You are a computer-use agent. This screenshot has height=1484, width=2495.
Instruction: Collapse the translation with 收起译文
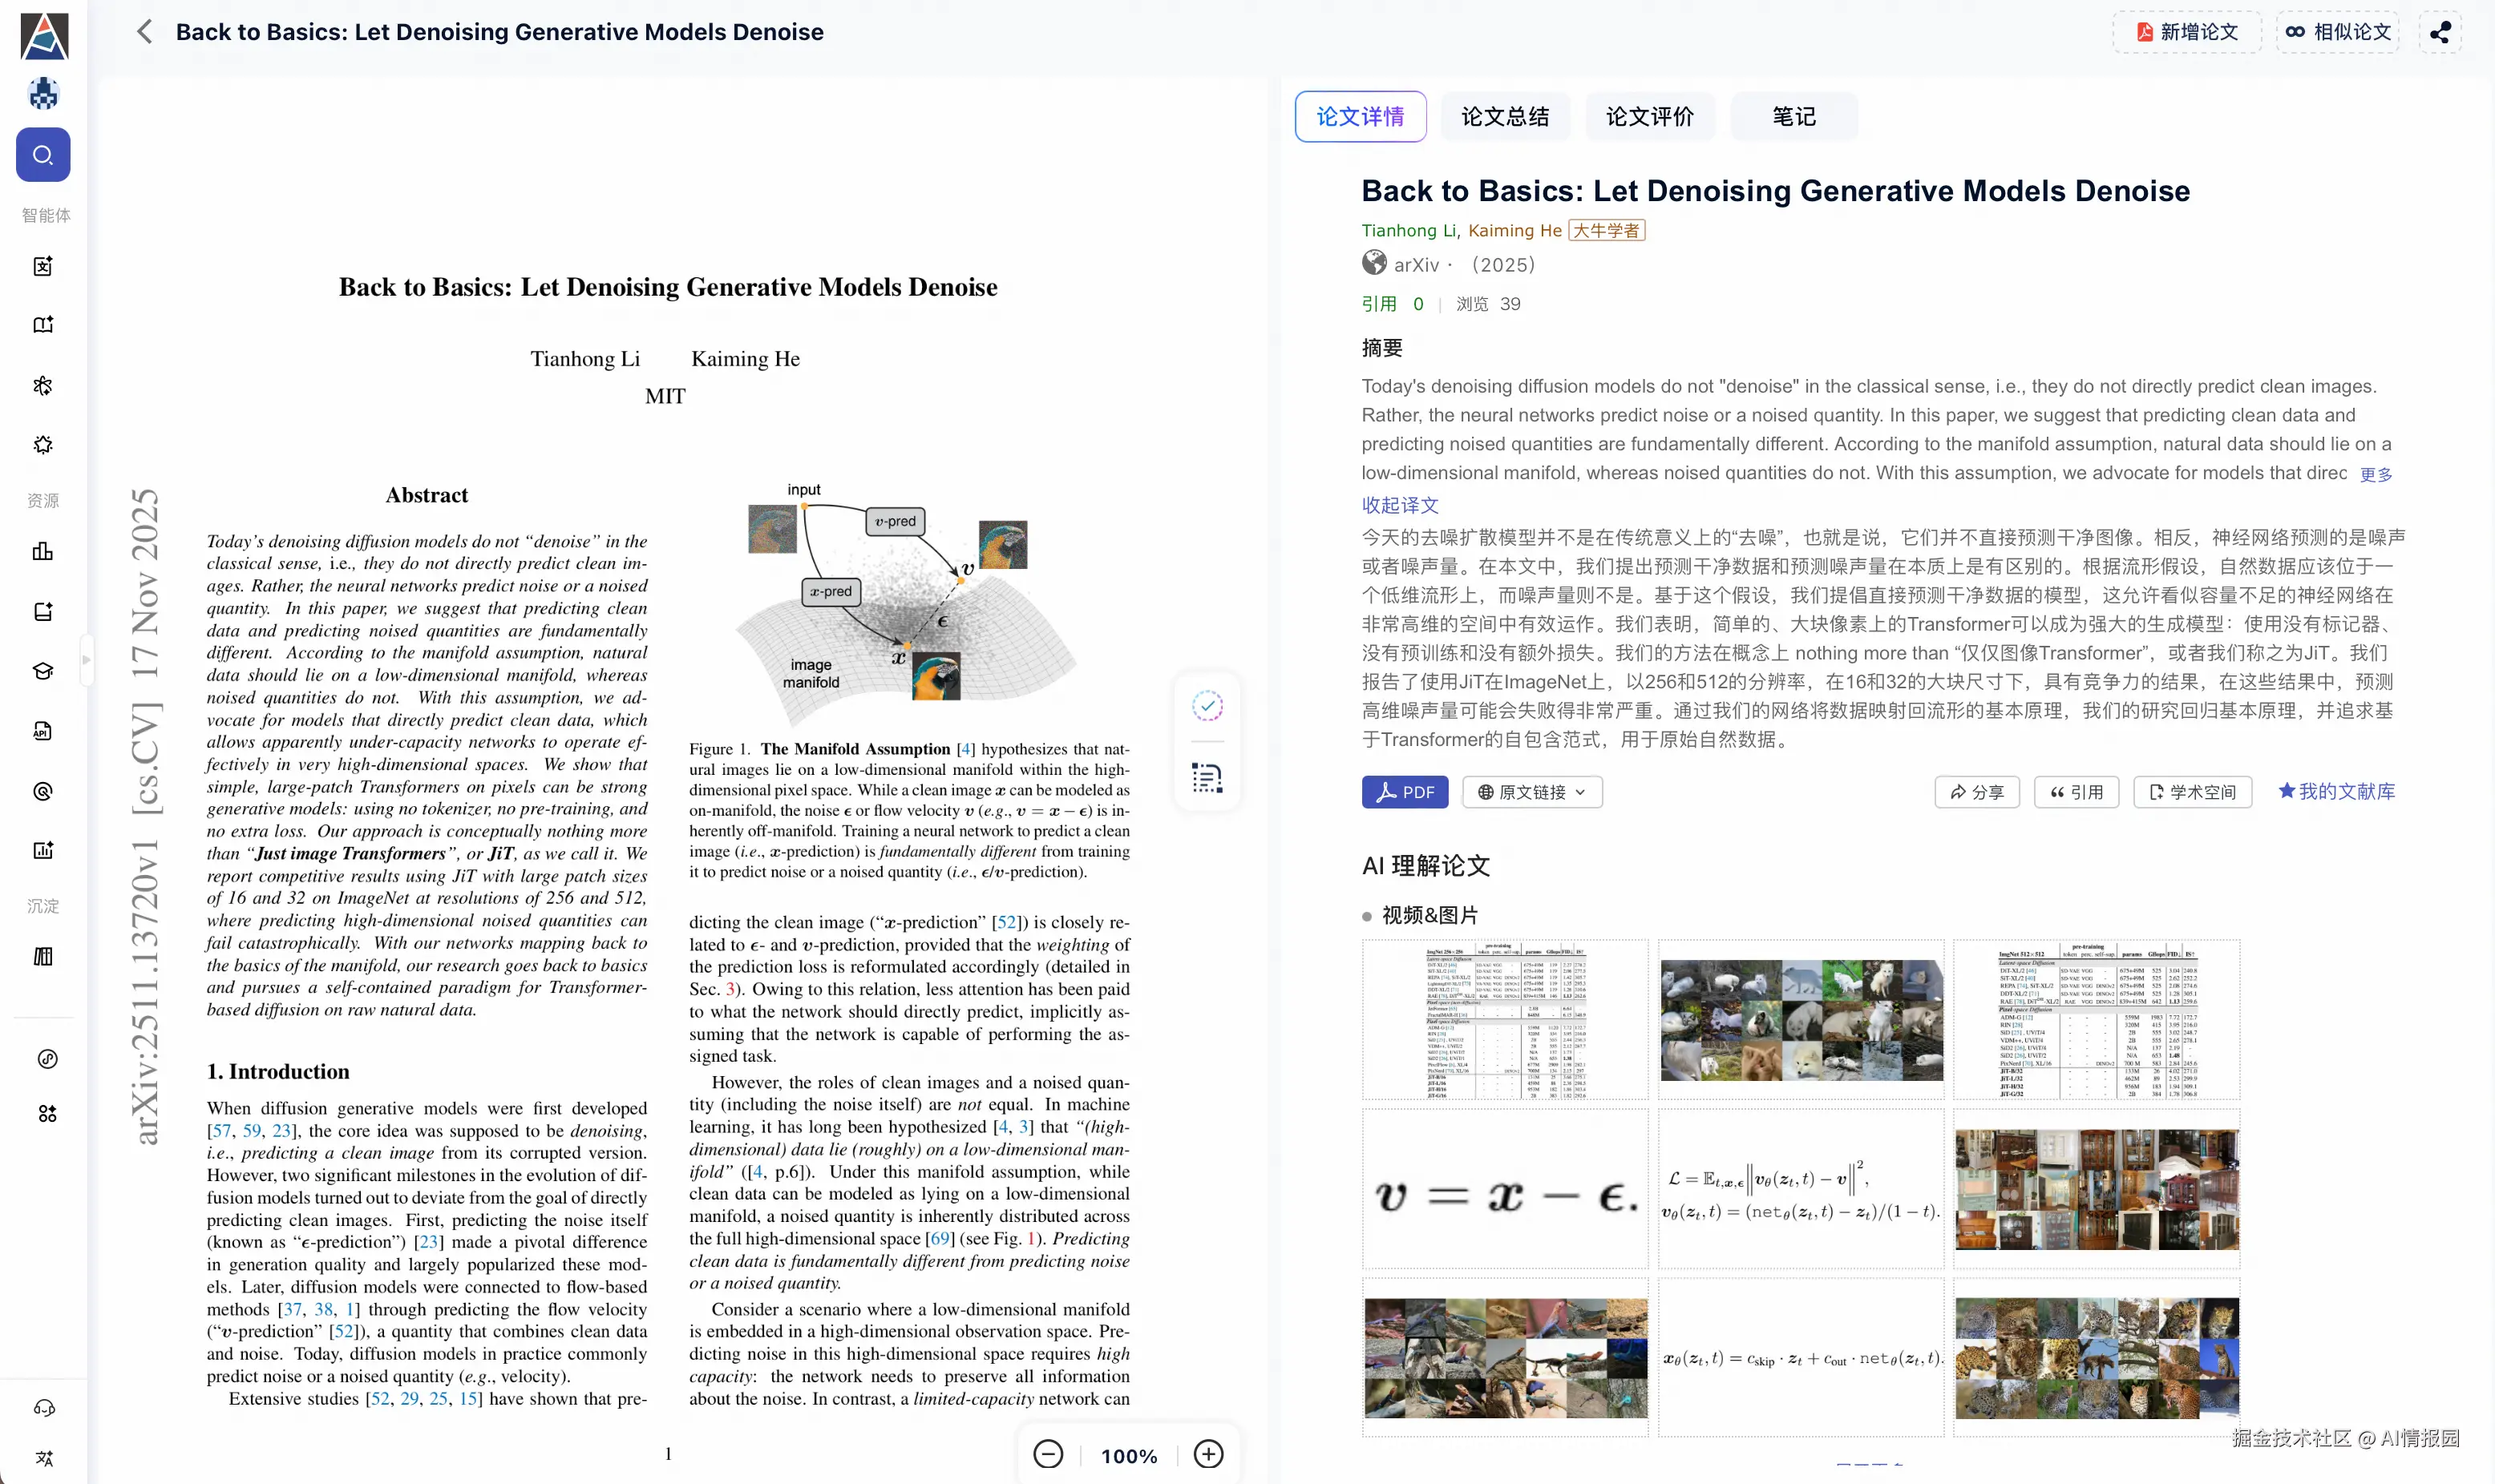(x=1400, y=505)
